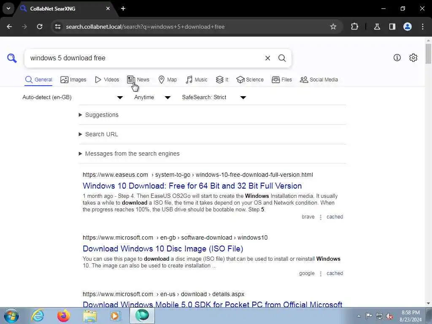The image size is (432, 324).
Task: Click the SearXNG magnifier logo
Action: pos(12,58)
